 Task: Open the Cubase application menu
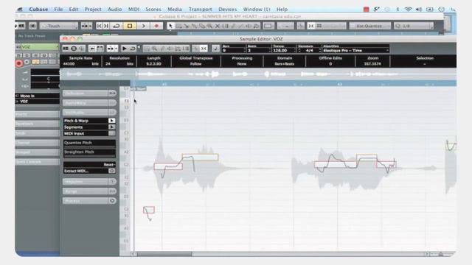[x=38, y=10]
